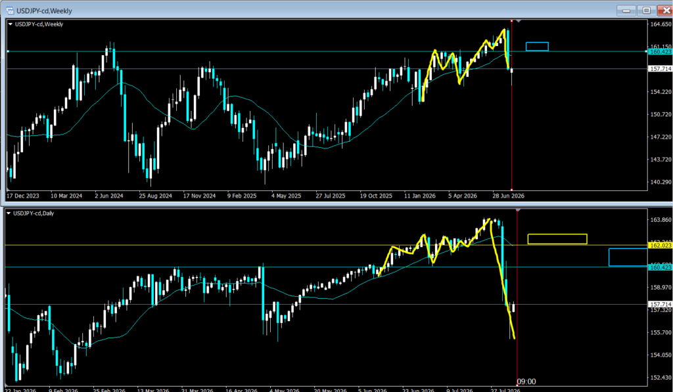
Task: Expand the arrow beside USDJPY-cd,Daily chart label
Action: [x=9, y=213]
